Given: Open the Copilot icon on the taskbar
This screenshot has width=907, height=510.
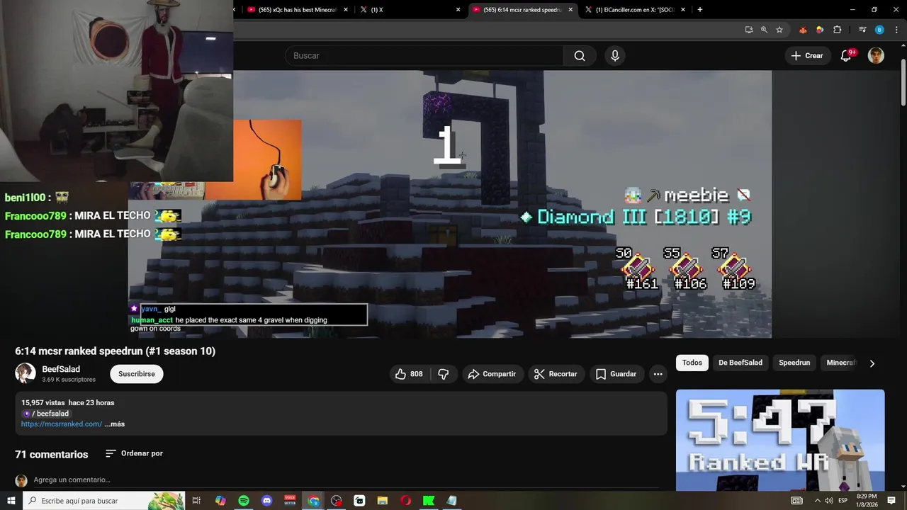Looking at the screenshot, I should pyautogui.click(x=220, y=501).
